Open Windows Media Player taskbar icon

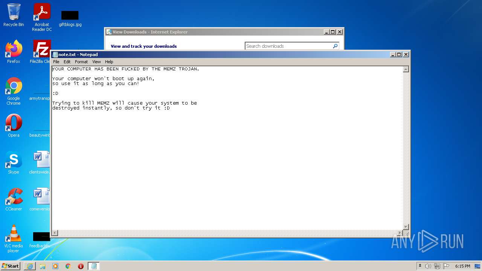point(55,266)
